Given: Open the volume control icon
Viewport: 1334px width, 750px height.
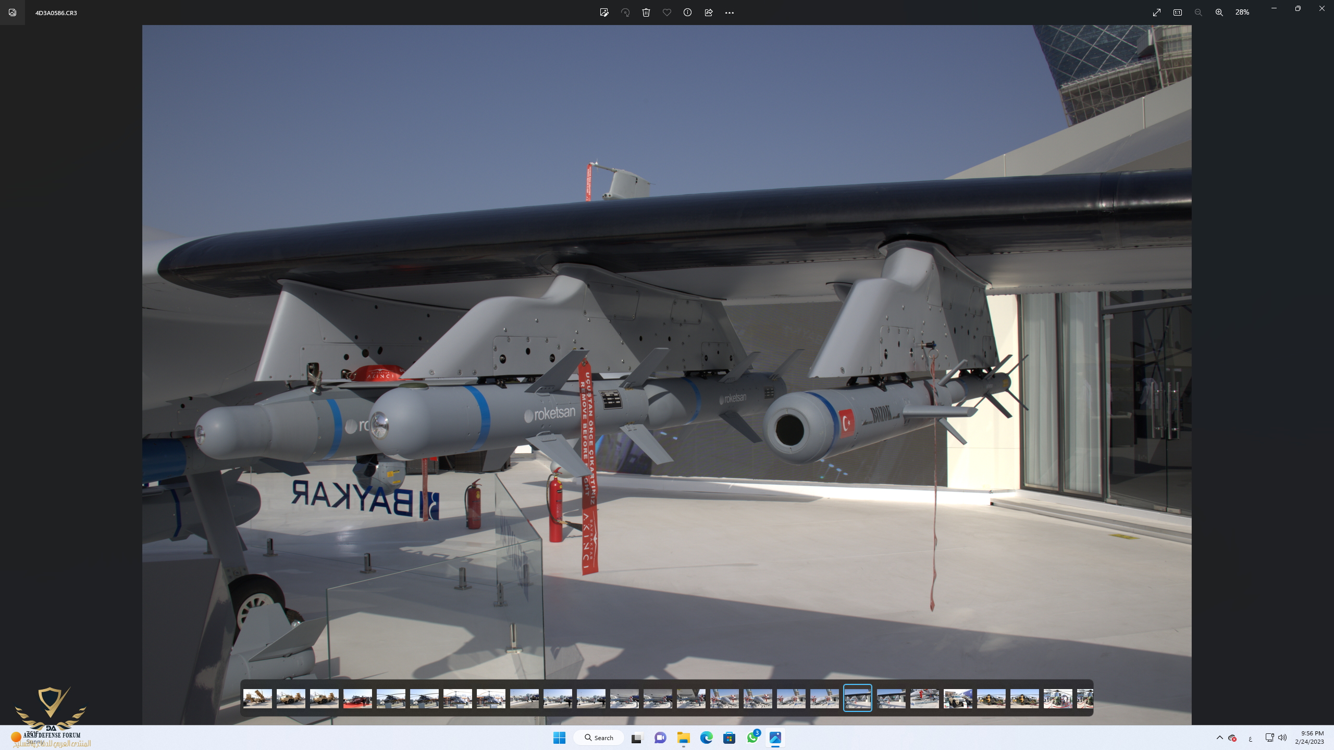Looking at the screenshot, I should coord(1282,737).
